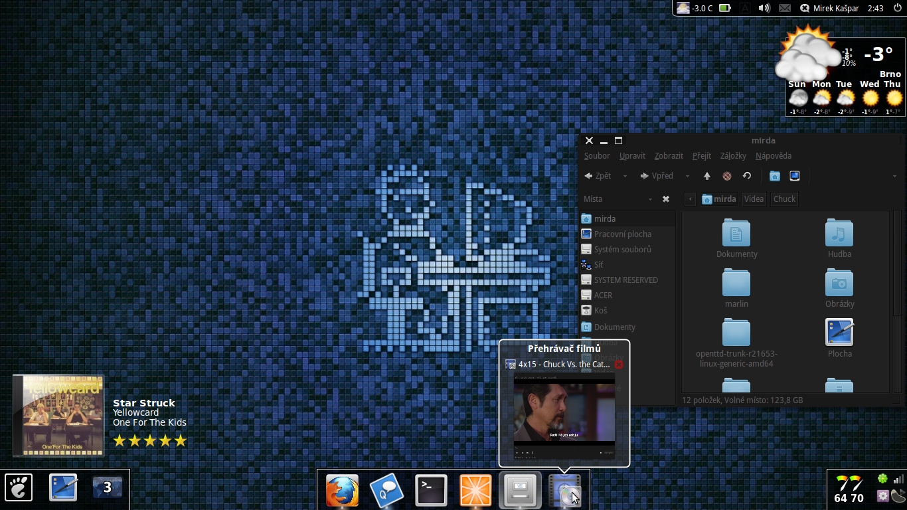Screen dimensions: 907x510
Task: Select the Hudba folder
Action: click(839, 232)
